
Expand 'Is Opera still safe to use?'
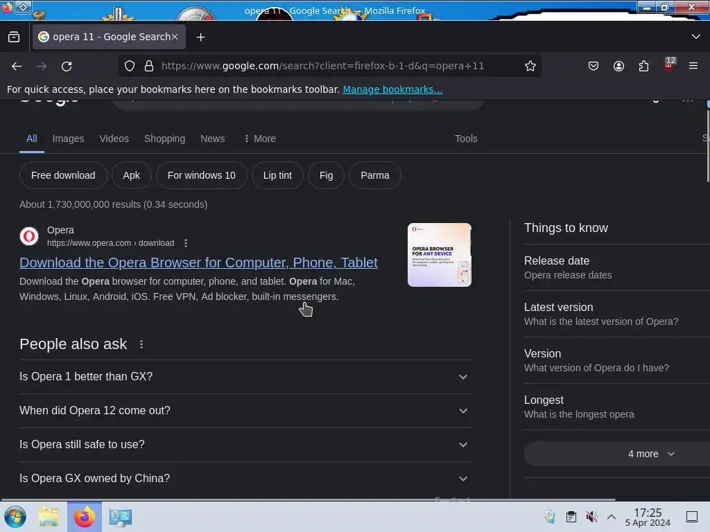coord(245,445)
